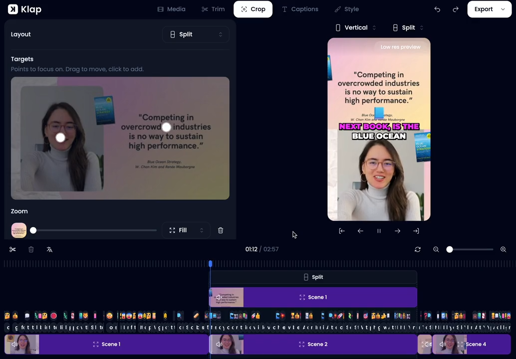Click the Klap logo

point(24,9)
